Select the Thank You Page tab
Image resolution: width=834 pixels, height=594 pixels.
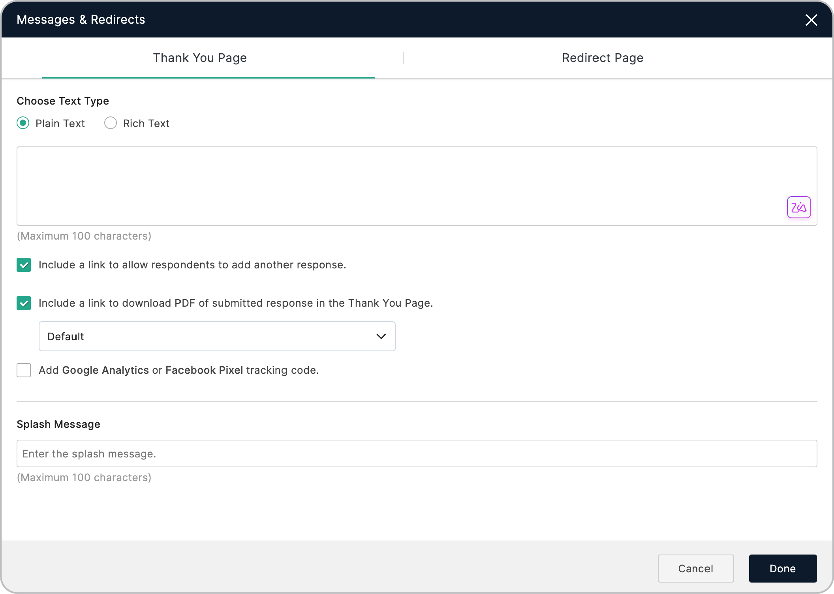199,58
